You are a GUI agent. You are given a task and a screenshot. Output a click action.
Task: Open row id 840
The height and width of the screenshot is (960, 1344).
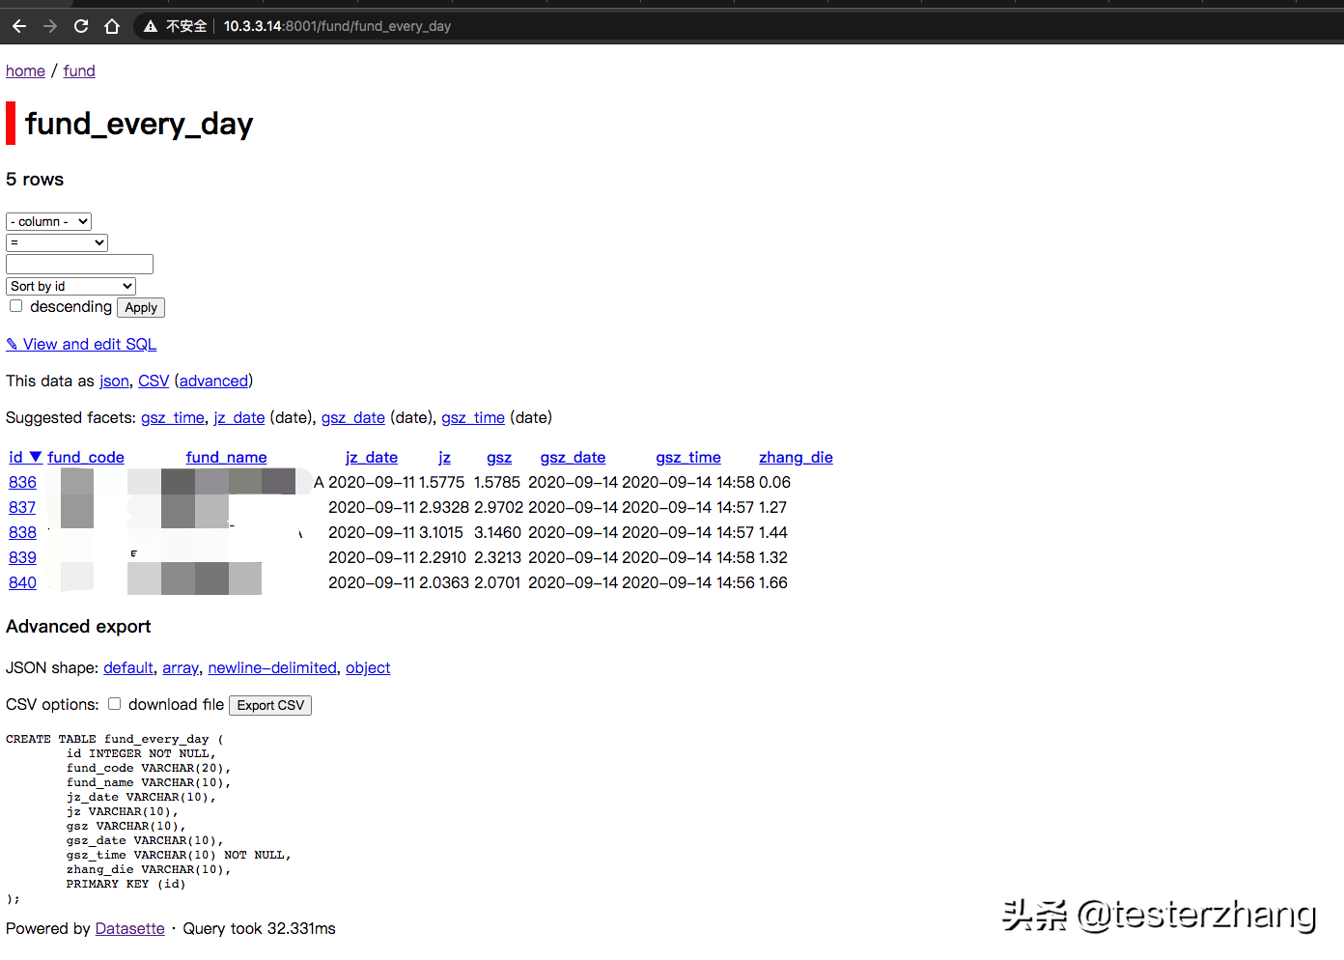[x=22, y=582]
